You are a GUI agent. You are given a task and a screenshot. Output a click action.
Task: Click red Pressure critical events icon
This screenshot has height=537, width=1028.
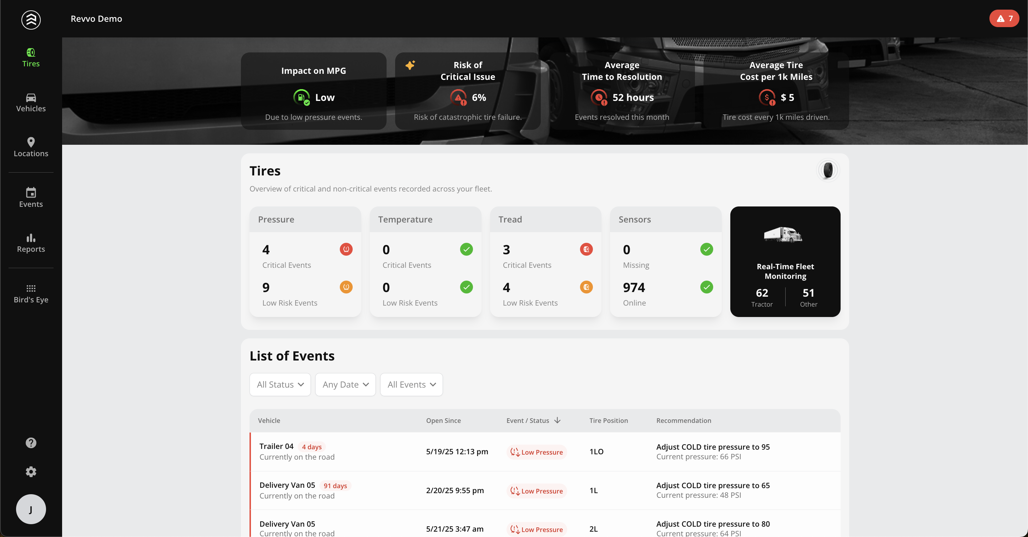(346, 249)
